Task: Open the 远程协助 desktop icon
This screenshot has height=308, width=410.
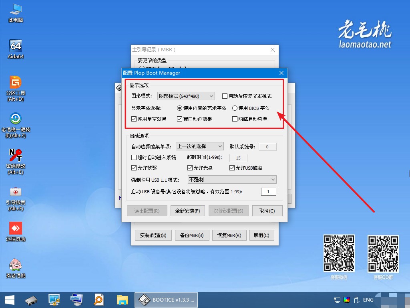Action: pyautogui.click(x=16, y=231)
